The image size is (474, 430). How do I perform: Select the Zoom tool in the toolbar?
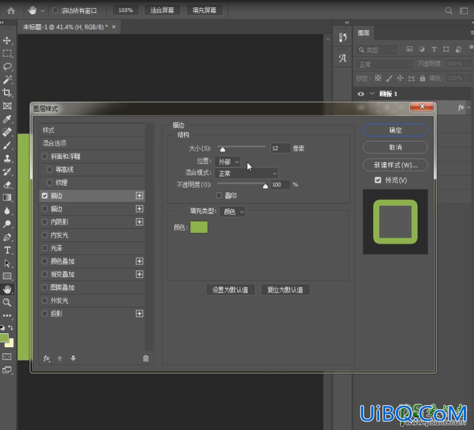coord(7,302)
